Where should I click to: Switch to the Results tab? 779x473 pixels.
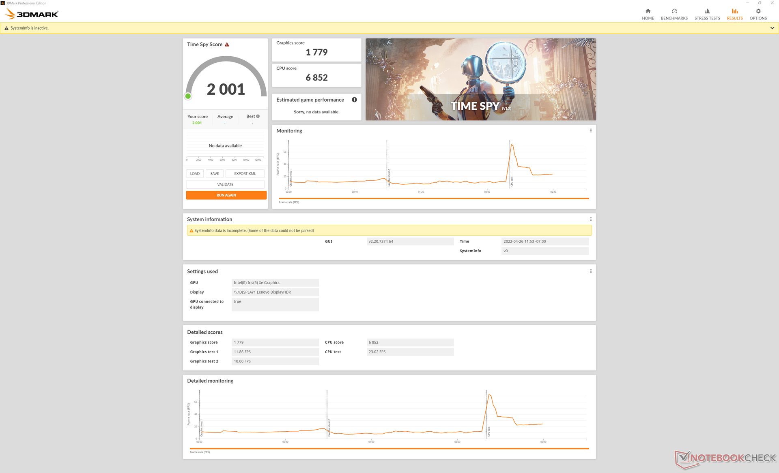coord(734,14)
